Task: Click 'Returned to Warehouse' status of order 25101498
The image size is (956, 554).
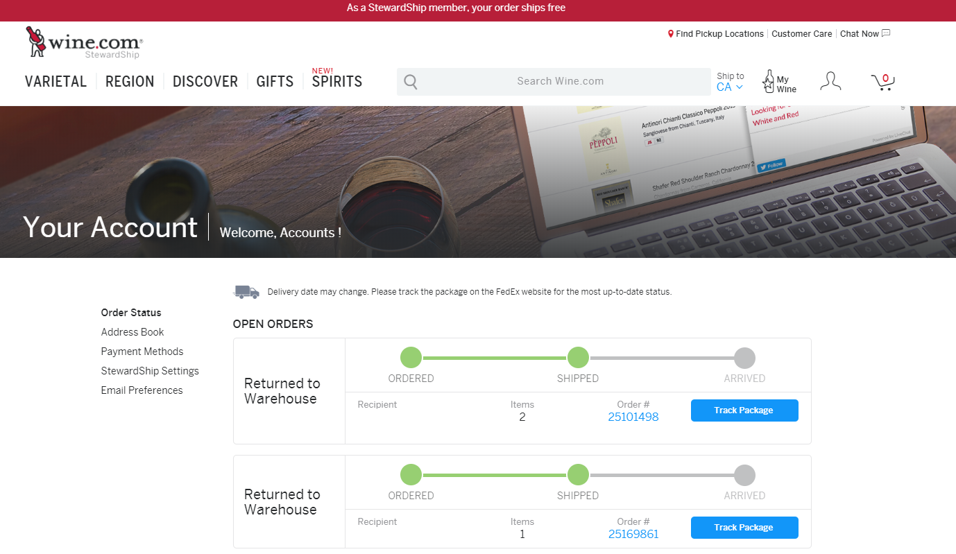Action: [x=282, y=391]
